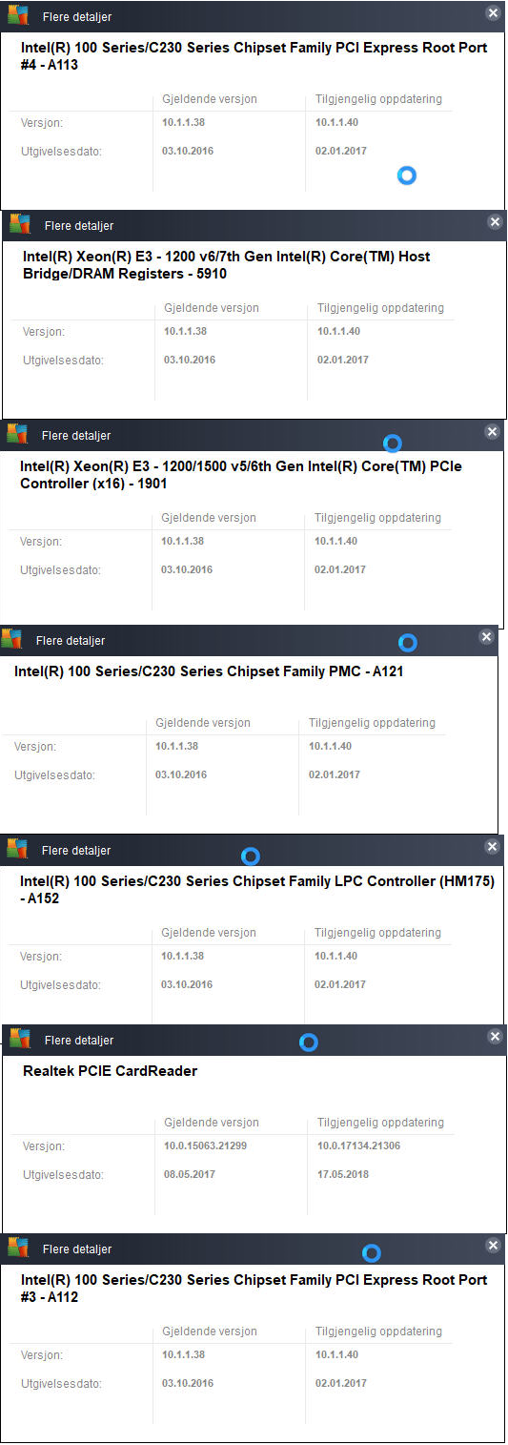Click AVG logo above Realtek PCIE CardReader title
The image size is (508, 1445).
20,1039
